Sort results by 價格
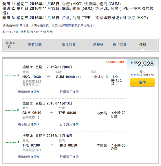Screen dimensions: 161x166 [x=143, y=45]
